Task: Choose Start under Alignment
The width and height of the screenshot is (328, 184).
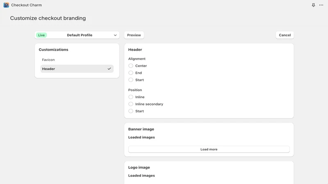Action: pyautogui.click(x=131, y=80)
